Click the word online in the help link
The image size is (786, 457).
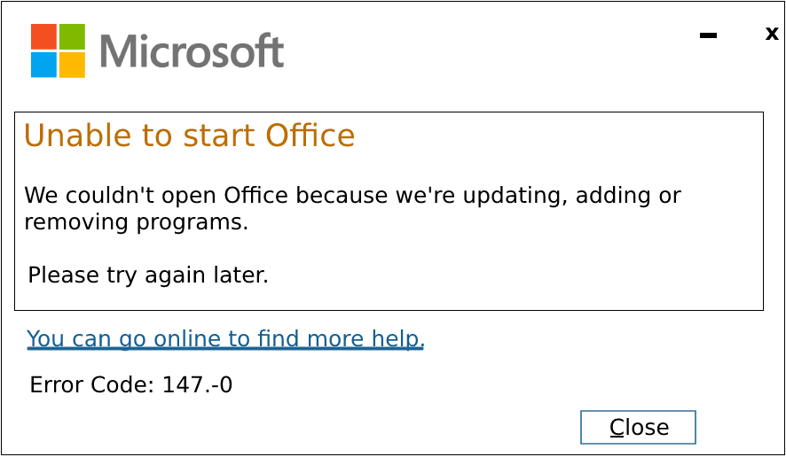tap(187, 339)
